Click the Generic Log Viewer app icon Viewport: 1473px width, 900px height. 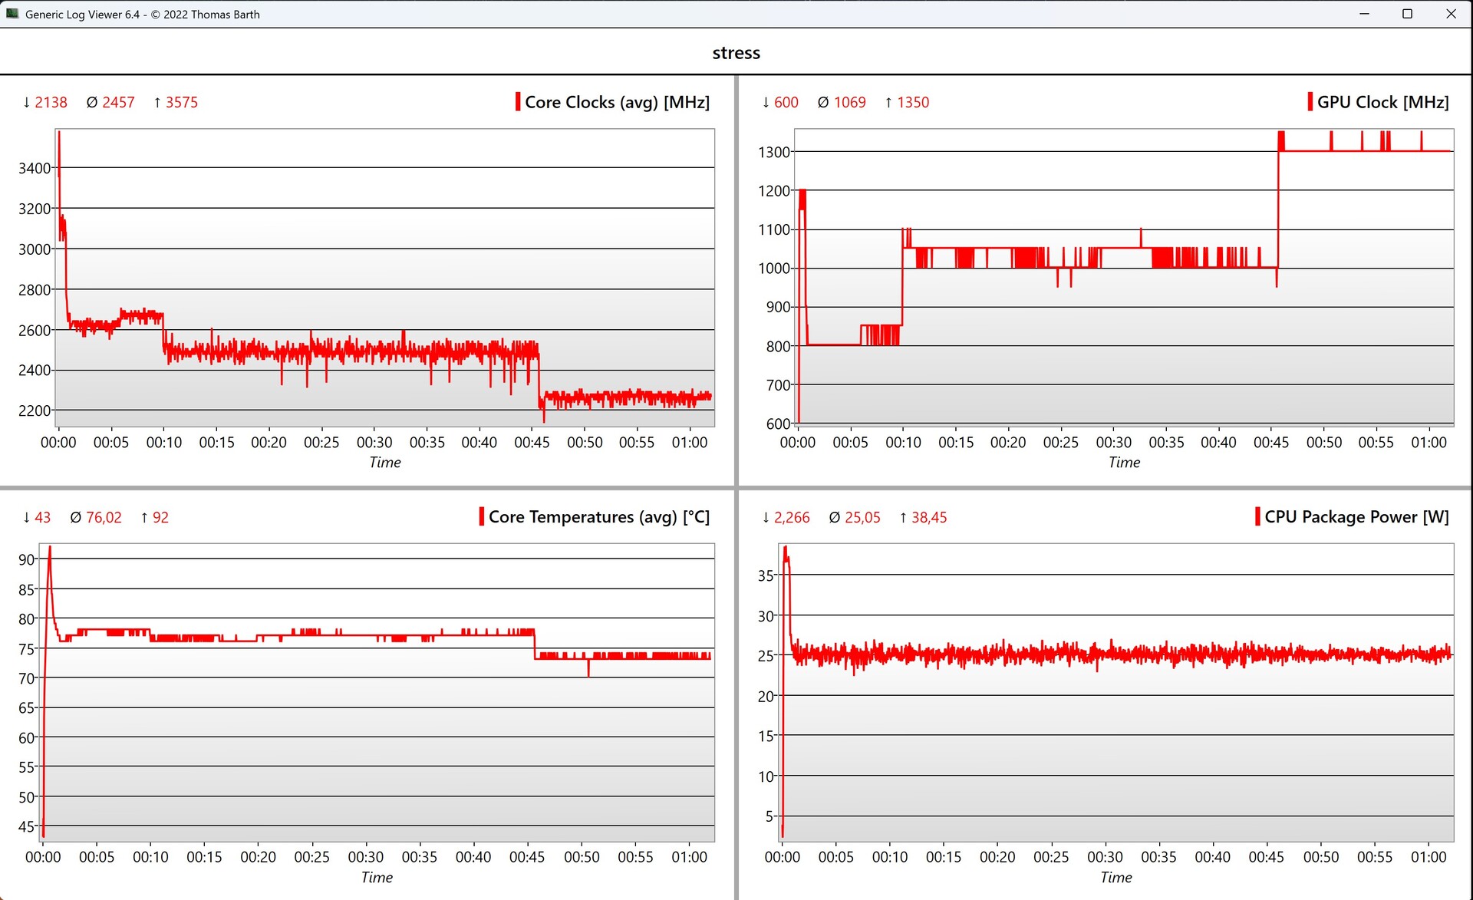pyautogui.click(x=12, y=14)
